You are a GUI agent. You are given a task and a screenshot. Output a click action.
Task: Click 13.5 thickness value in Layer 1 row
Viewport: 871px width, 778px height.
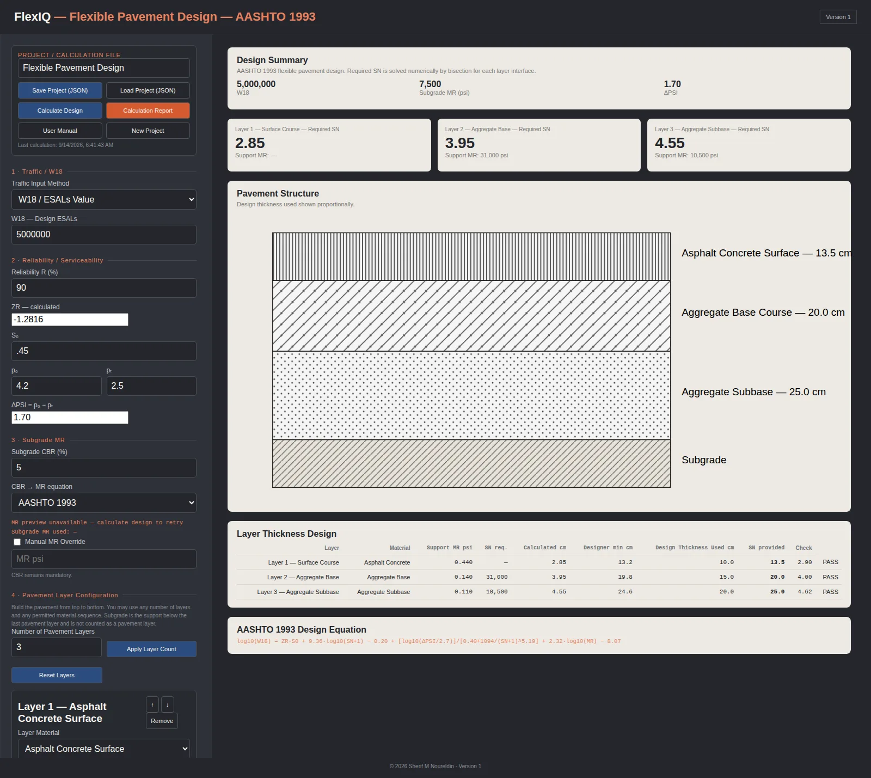click(777, 562)
